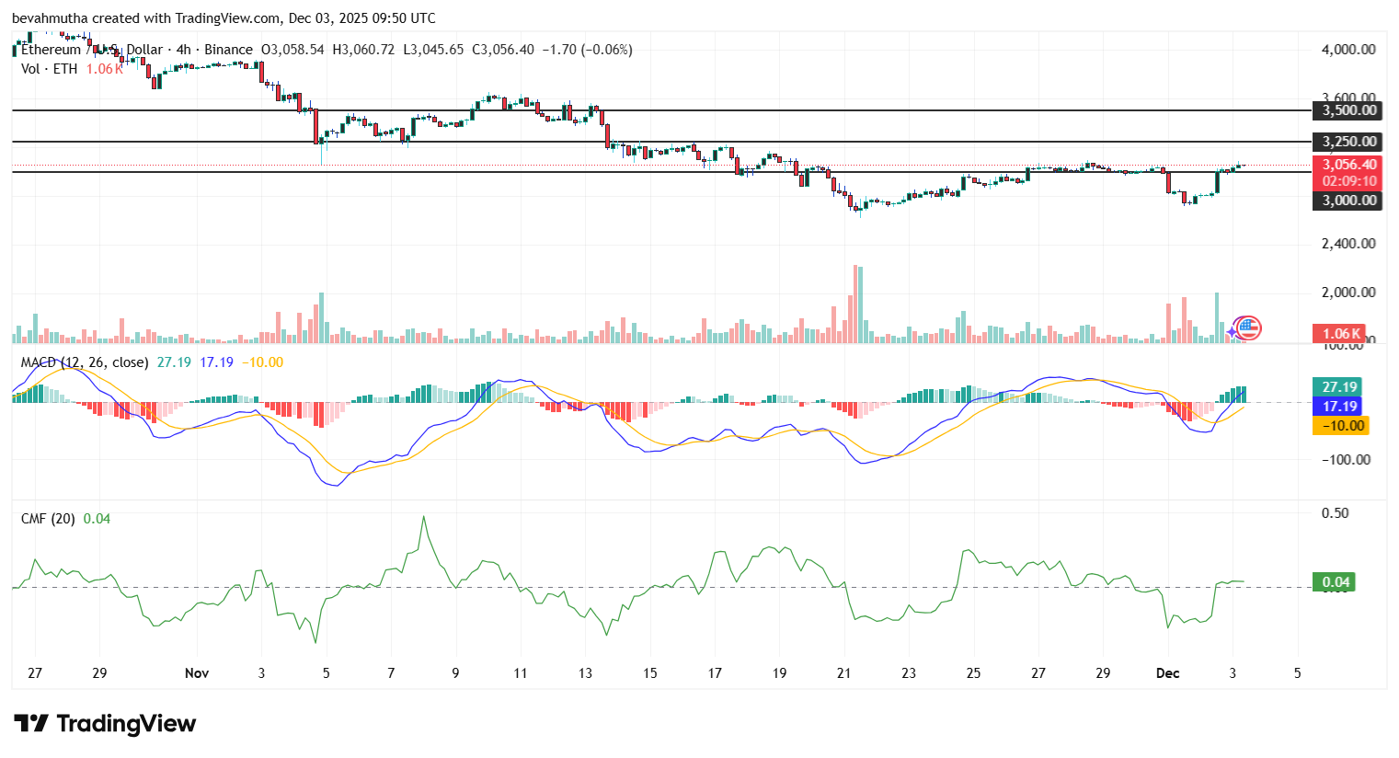This screenshot has height=758, width=1399.
Task: Select the red 1.06 K volume badge
Action: pos(1339,332)
